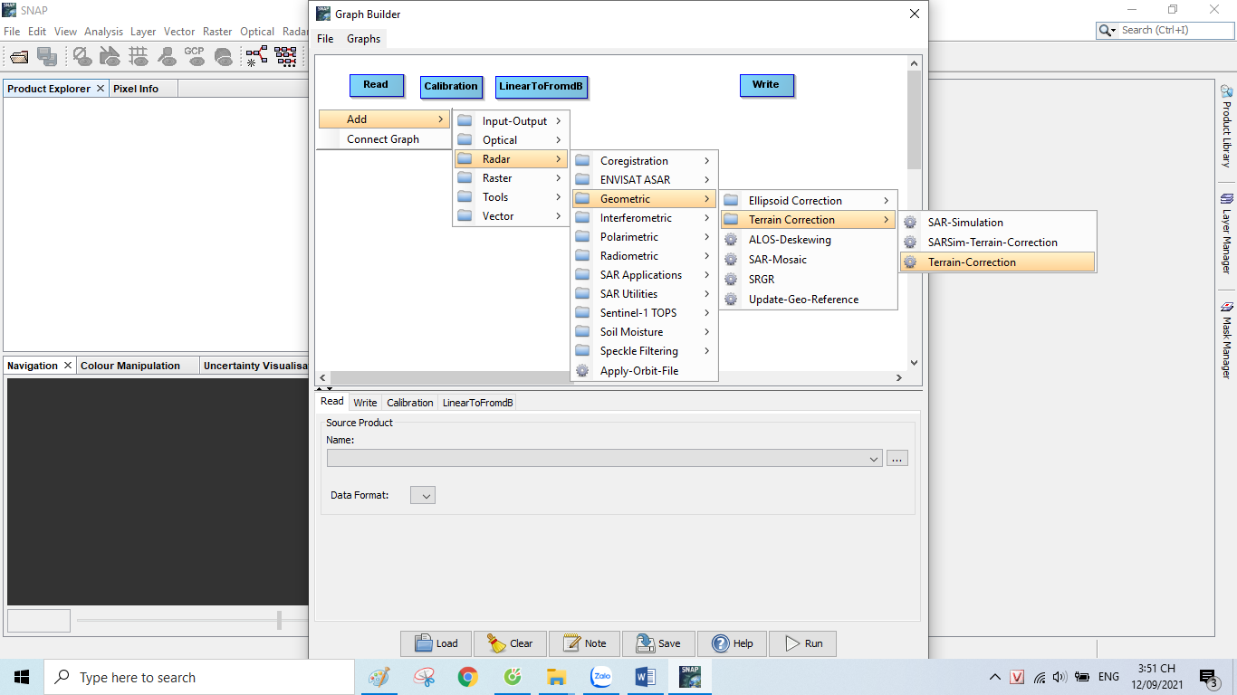Viewport: 1237px width, 695px height.
Task: Click the Note button in Graph Builder
Action: (584, 643)
